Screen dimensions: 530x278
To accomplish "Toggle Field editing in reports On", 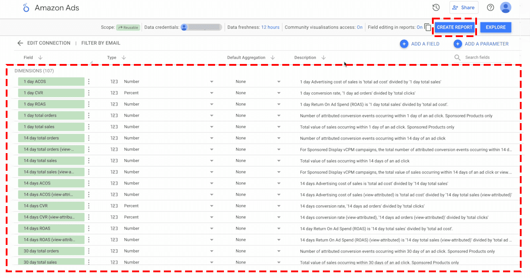I will click(x=420, y=27).
